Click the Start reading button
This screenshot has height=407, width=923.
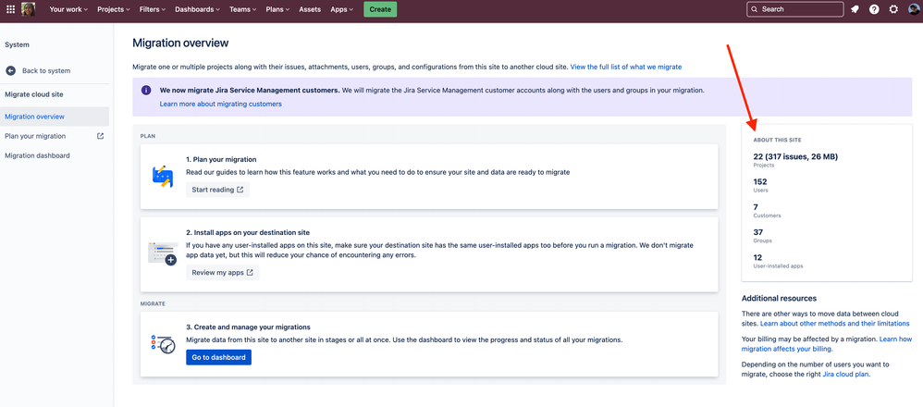[x=217, y=190]
